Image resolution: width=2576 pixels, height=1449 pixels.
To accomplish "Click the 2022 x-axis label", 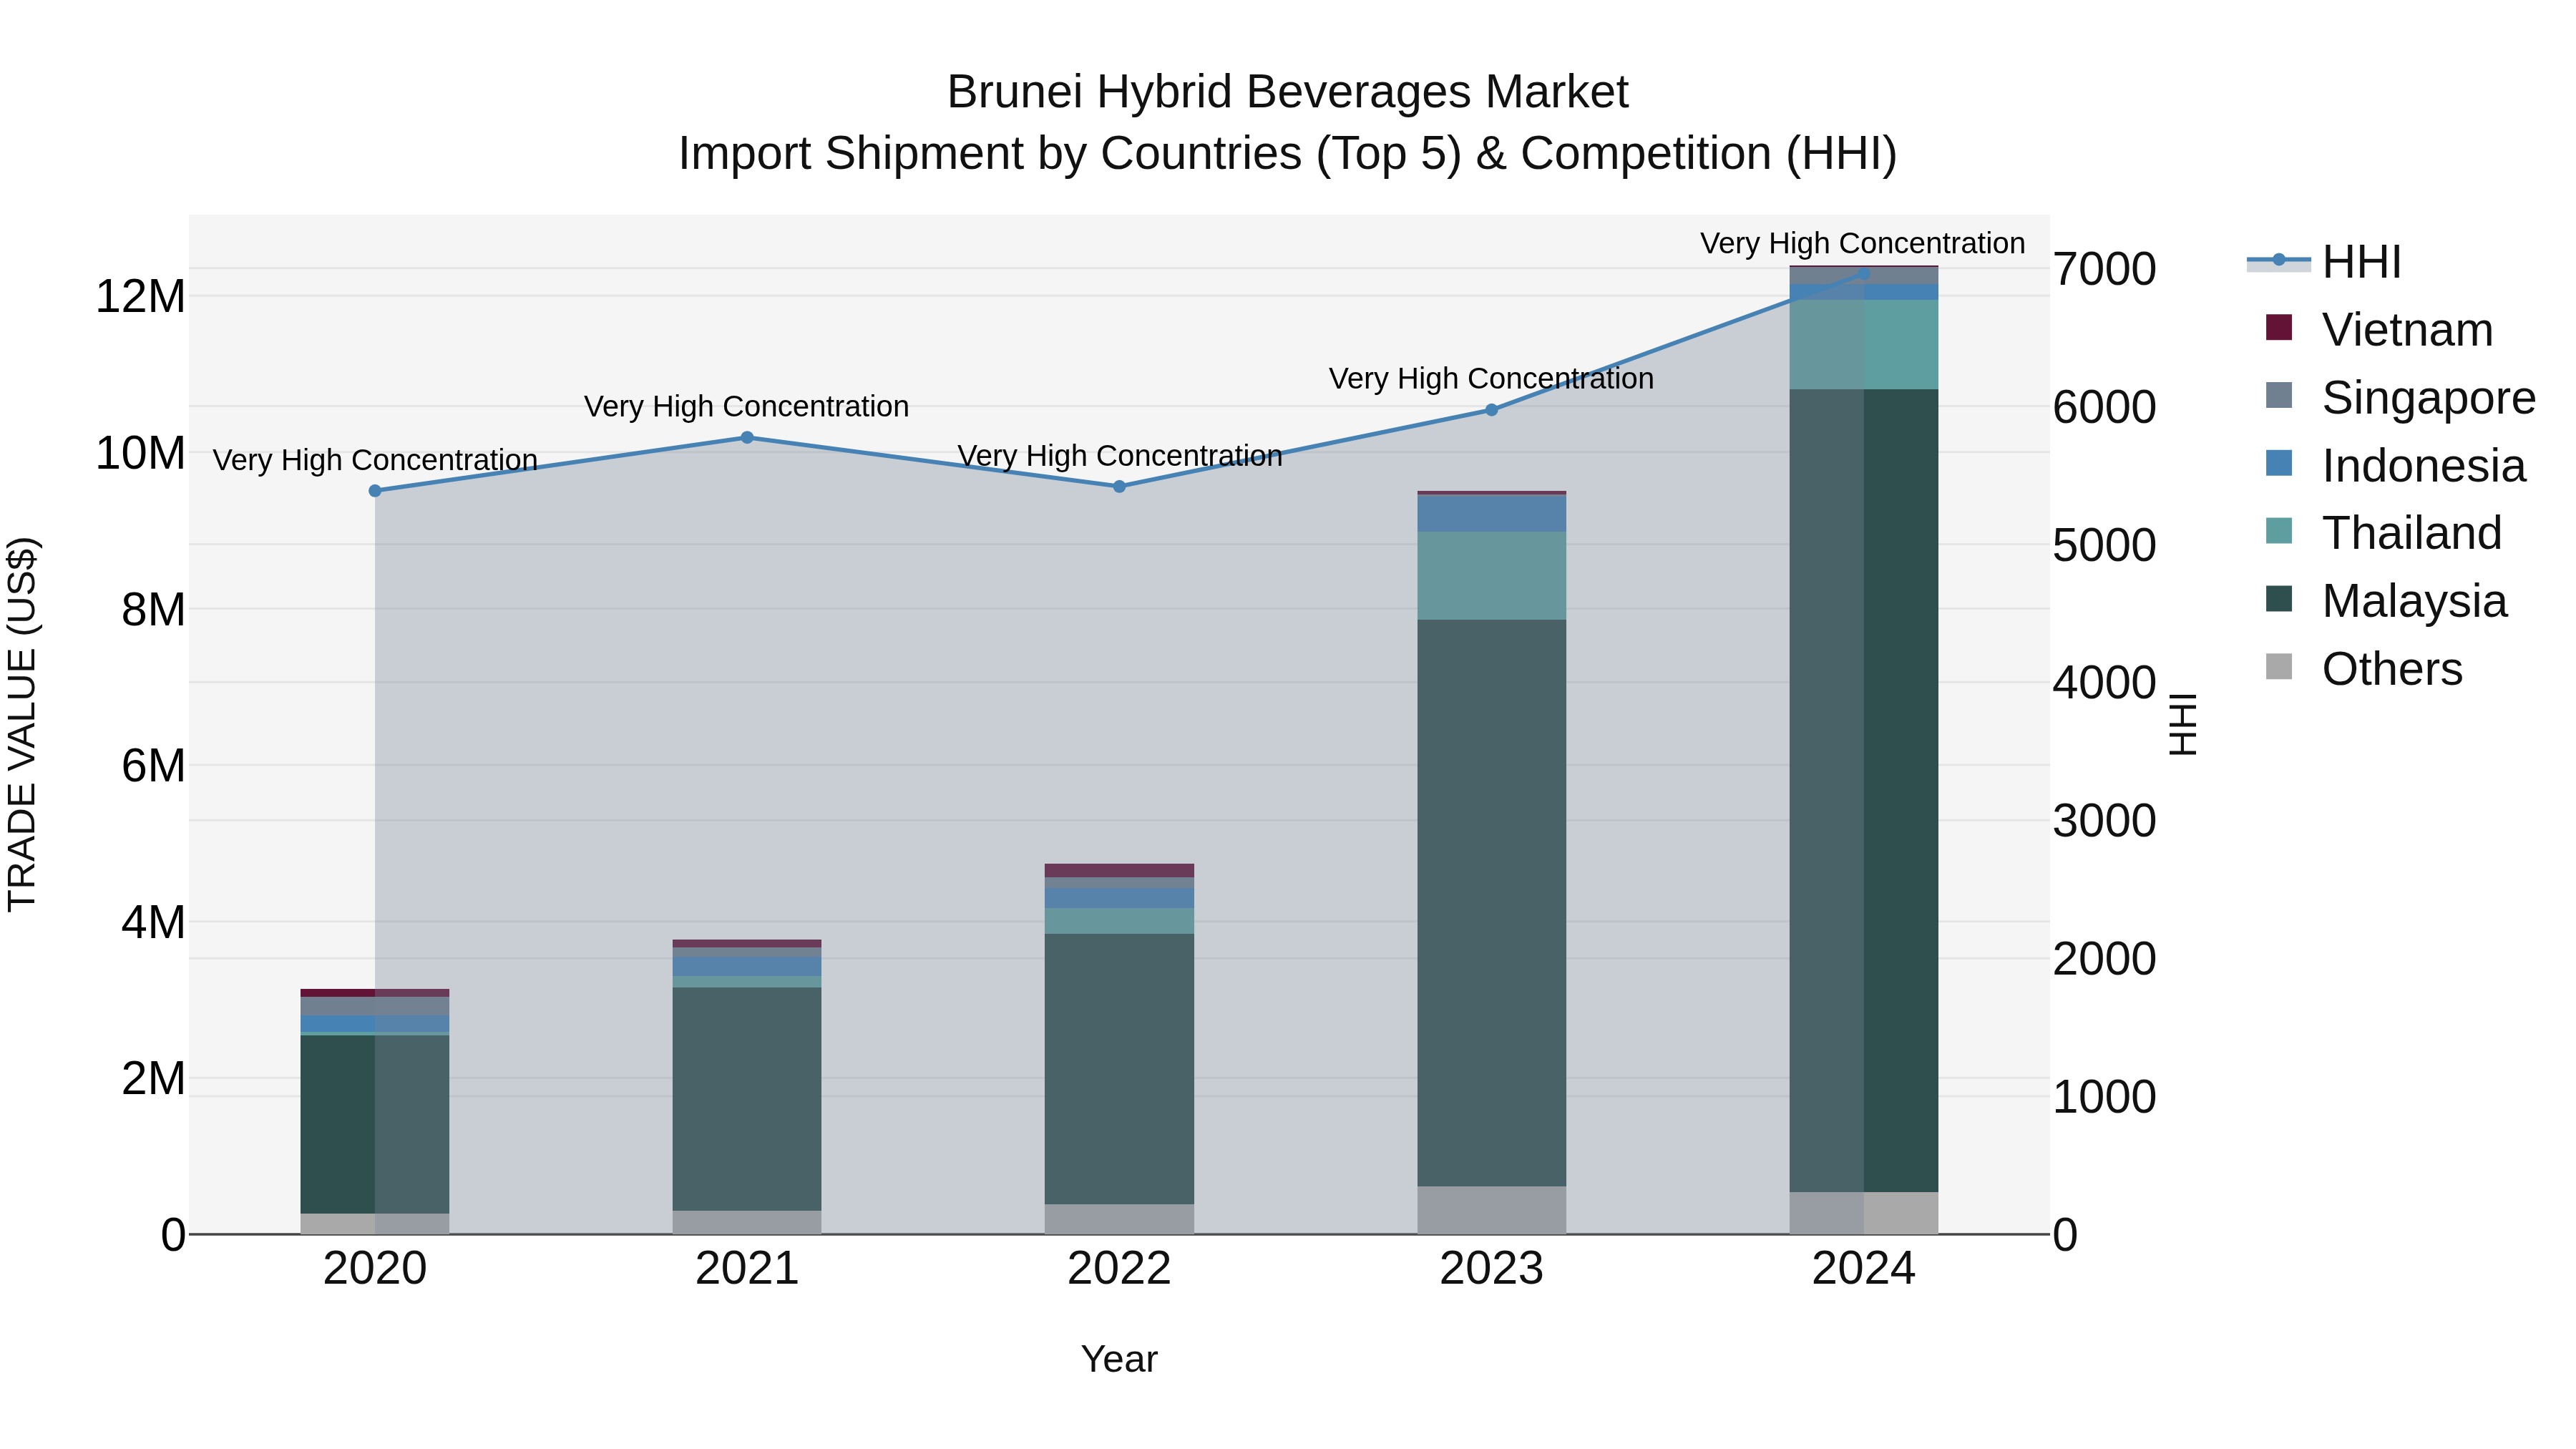I will click(1119, 1269).
